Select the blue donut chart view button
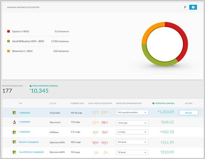 click(x=193, y=7)
